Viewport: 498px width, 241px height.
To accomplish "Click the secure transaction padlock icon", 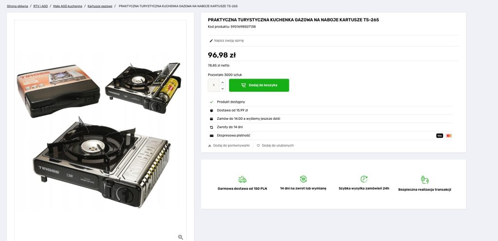I will 425,179.
